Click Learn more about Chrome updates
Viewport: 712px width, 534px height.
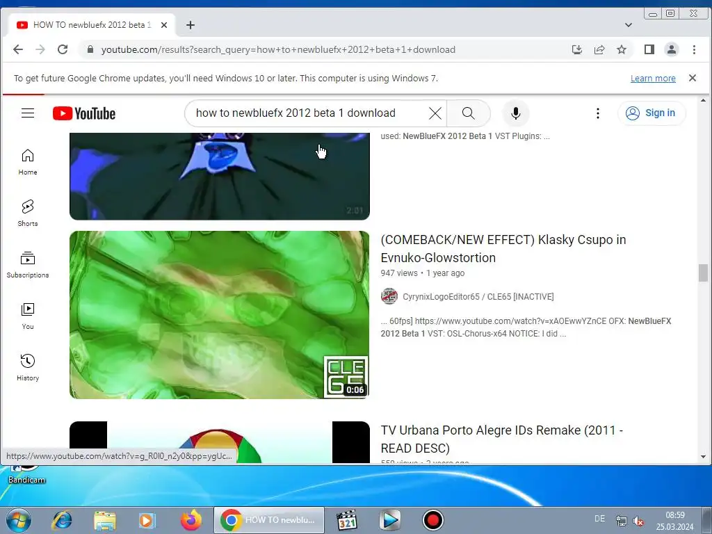point(653,78)
